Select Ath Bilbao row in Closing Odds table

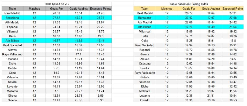(189, 27)
